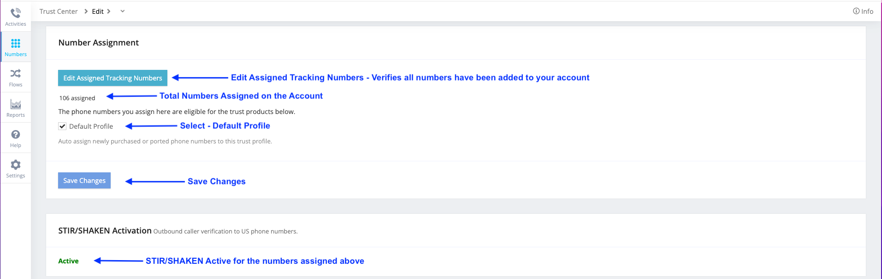Go to Trust Center breadcrumb

pyautogui.click(x=59, y=11)
